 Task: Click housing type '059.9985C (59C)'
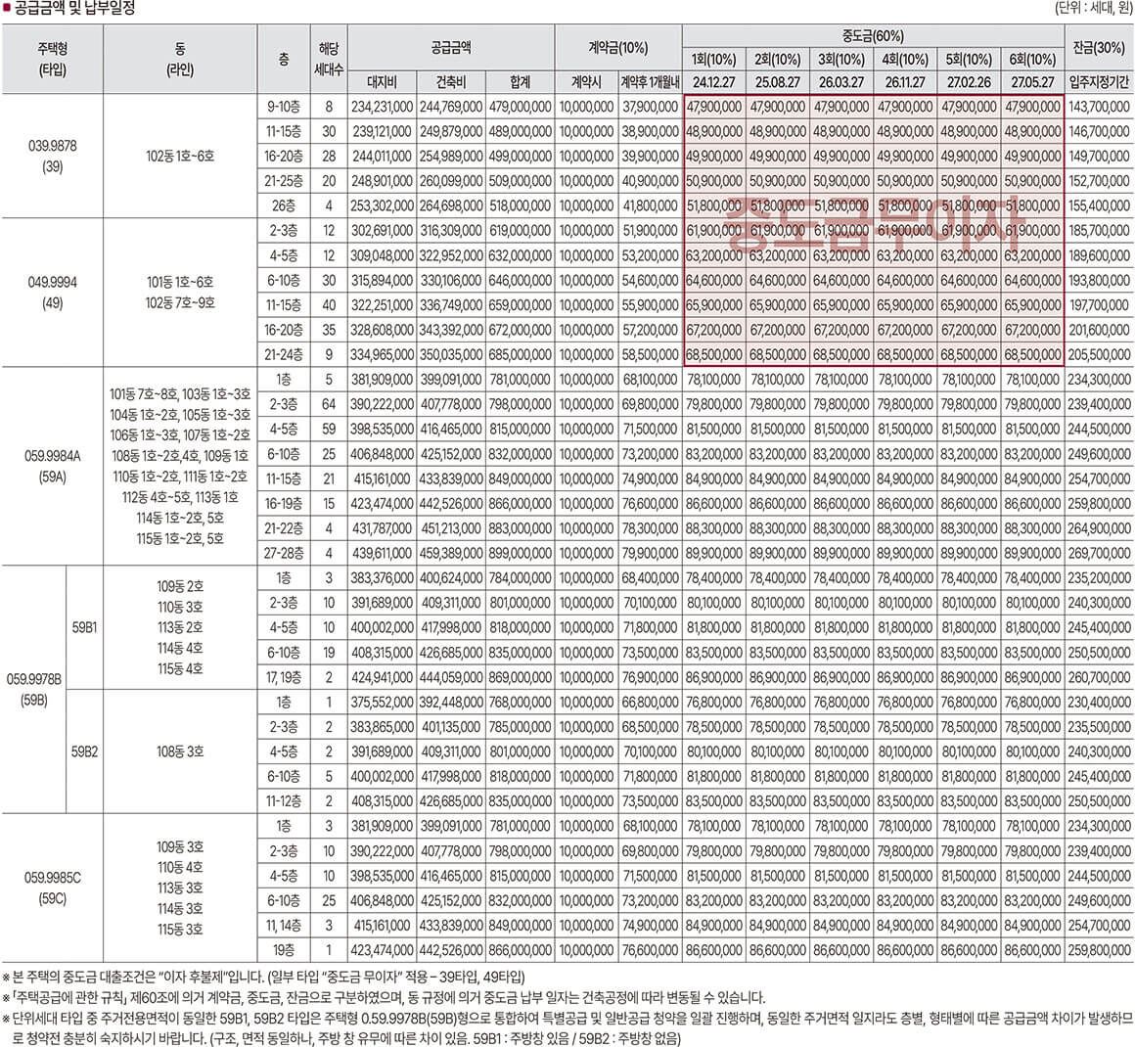(x=52, y=888)
